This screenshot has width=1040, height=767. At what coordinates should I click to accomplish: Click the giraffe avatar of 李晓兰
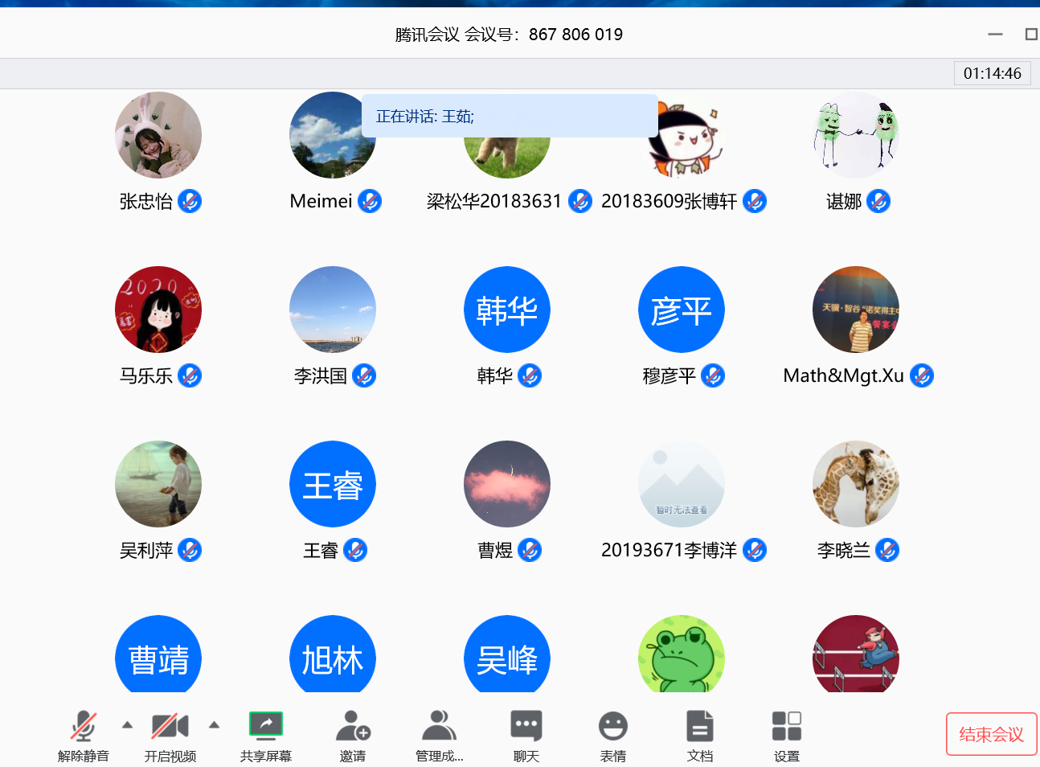pyautogui.click(x=855, y=484)
